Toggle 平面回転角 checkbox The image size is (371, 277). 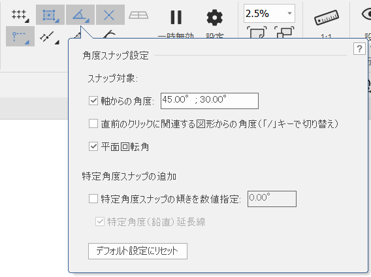point(93,146)
